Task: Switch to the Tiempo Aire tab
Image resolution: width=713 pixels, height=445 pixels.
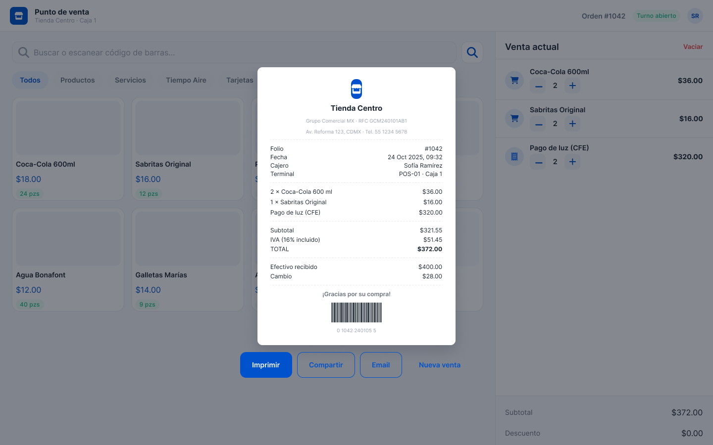Action: click(186, 80)
